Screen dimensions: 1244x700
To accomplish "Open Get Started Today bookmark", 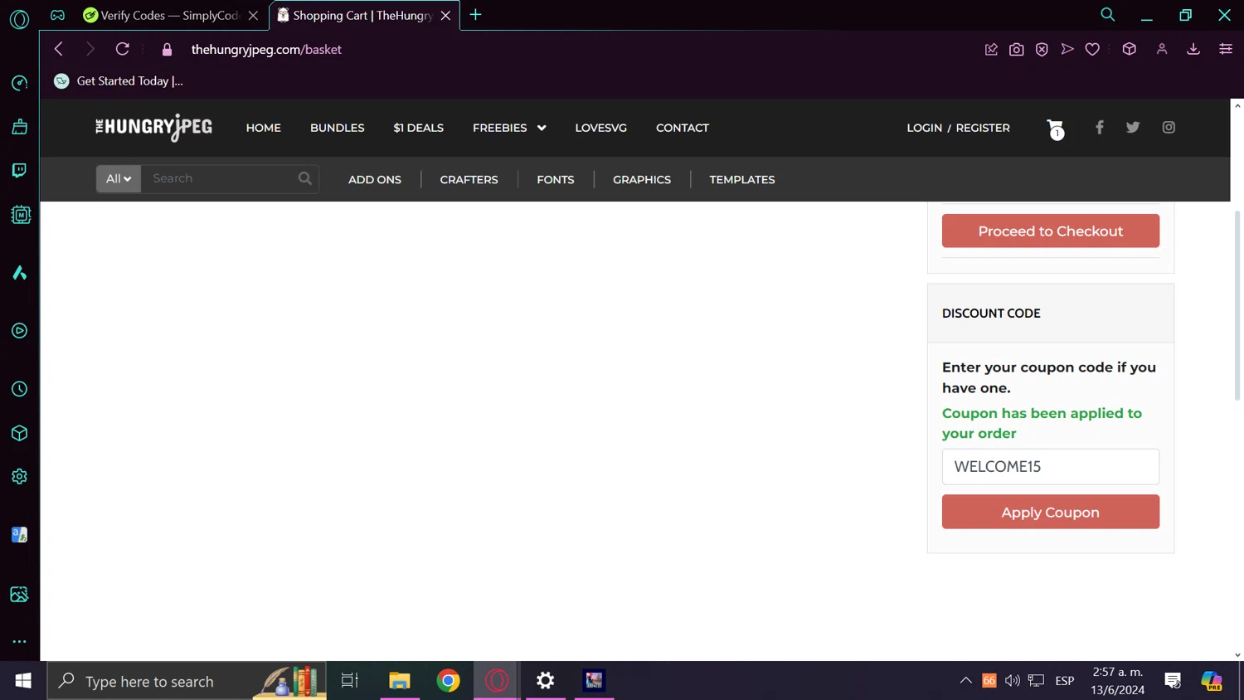I will click(119, 80).
